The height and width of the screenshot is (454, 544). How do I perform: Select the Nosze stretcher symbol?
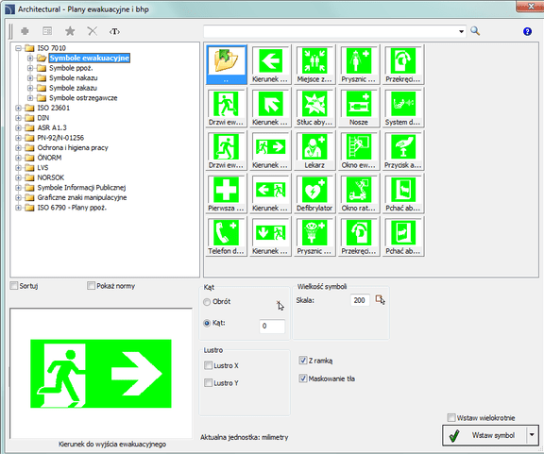(358, 108)
